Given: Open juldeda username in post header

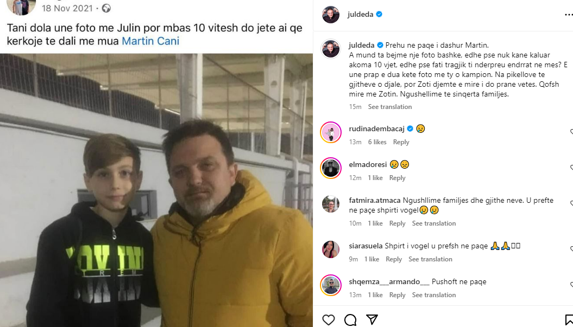Looking at the screenshot, I should [361, 14].
